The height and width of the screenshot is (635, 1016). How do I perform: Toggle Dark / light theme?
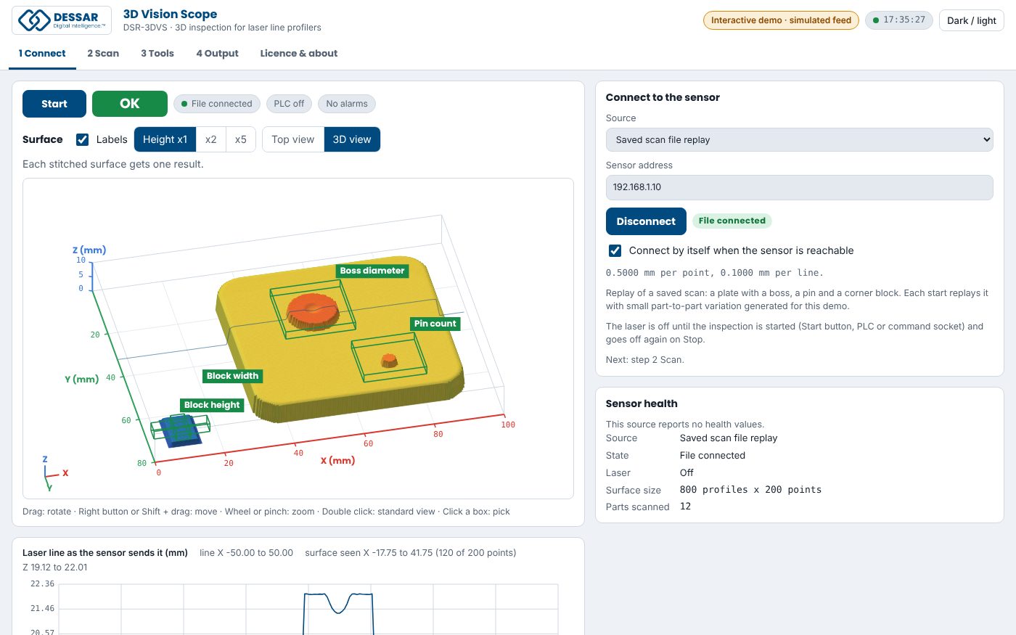(971, 20)
